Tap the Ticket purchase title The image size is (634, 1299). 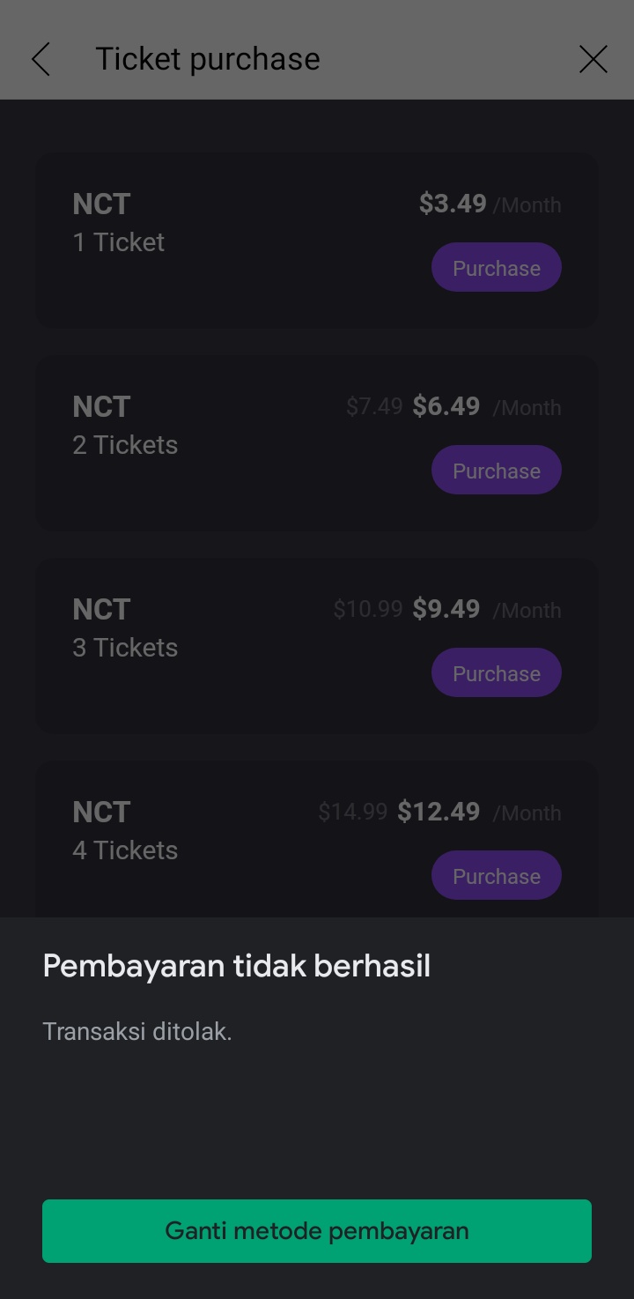(x=208, y=59)
